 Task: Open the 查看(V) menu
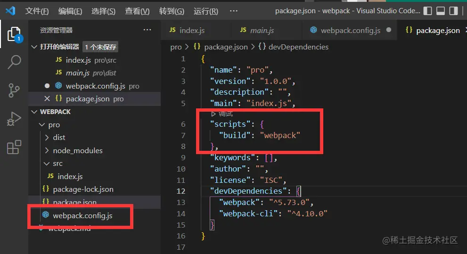137,11
